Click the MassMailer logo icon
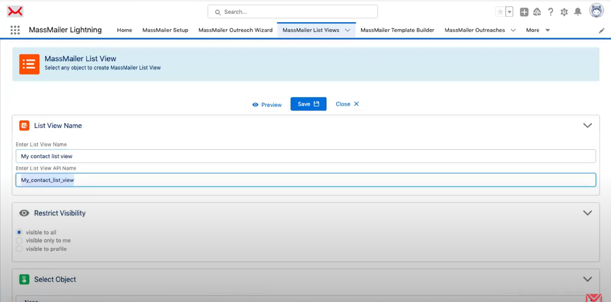611x302 pixels. coord(15,11)
